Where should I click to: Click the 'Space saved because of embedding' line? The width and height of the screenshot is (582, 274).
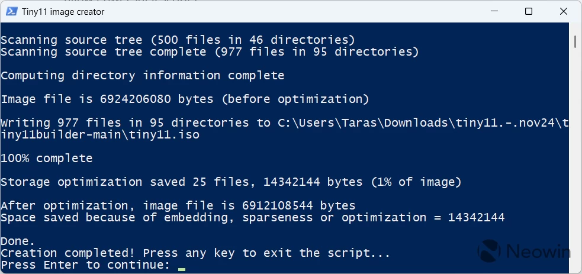pyautogui.click(x=253, y=218)
